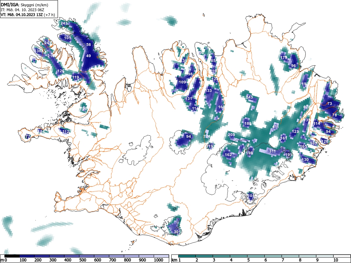Click the '7' label in the km legend
Screen dimensions: 351x263
tap(283, 260)
